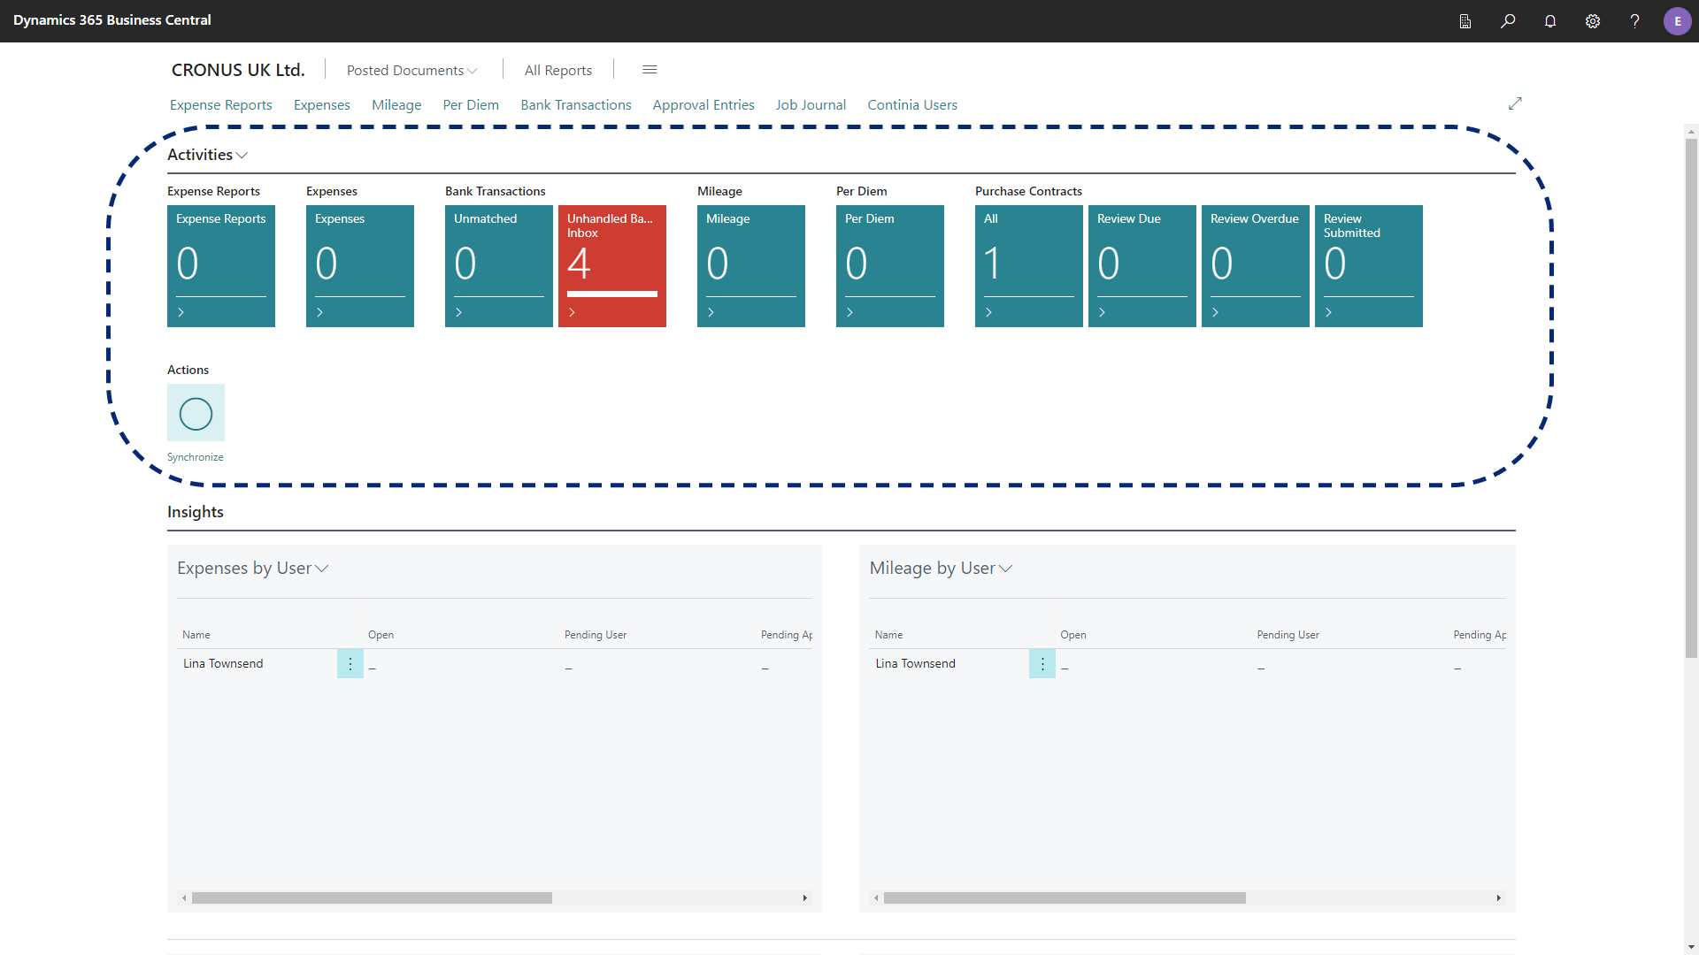
Task: Click the Review Due Purchase Contracts tile
Action: click(x=1142, y=266)
